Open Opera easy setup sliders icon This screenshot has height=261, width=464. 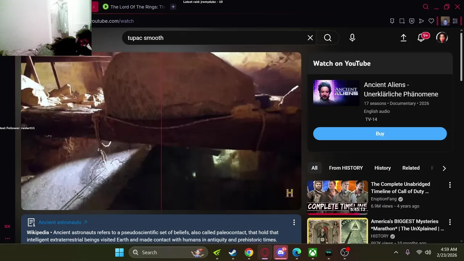point(455,21)
